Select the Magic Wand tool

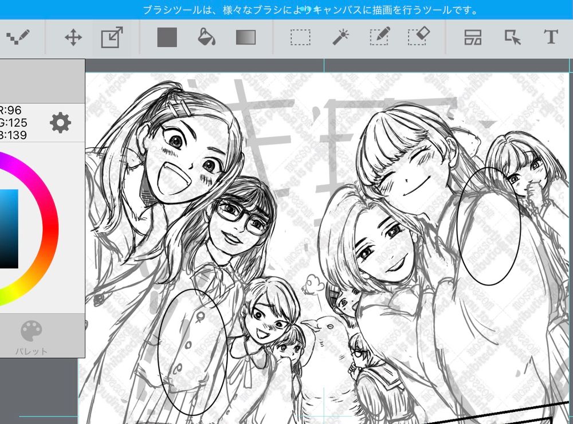[x=340, y=37]
